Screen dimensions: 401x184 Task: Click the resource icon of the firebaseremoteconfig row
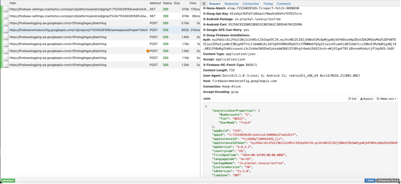tap(6, 30)
